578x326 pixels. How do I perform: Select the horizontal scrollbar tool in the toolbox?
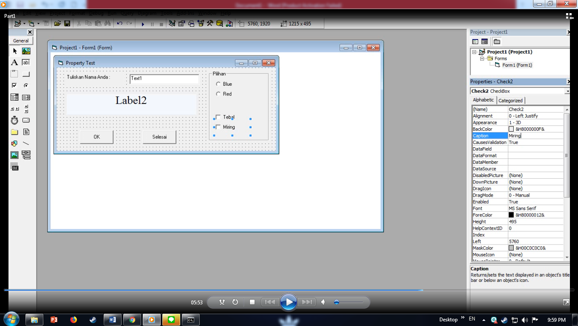tap(14, 109)
